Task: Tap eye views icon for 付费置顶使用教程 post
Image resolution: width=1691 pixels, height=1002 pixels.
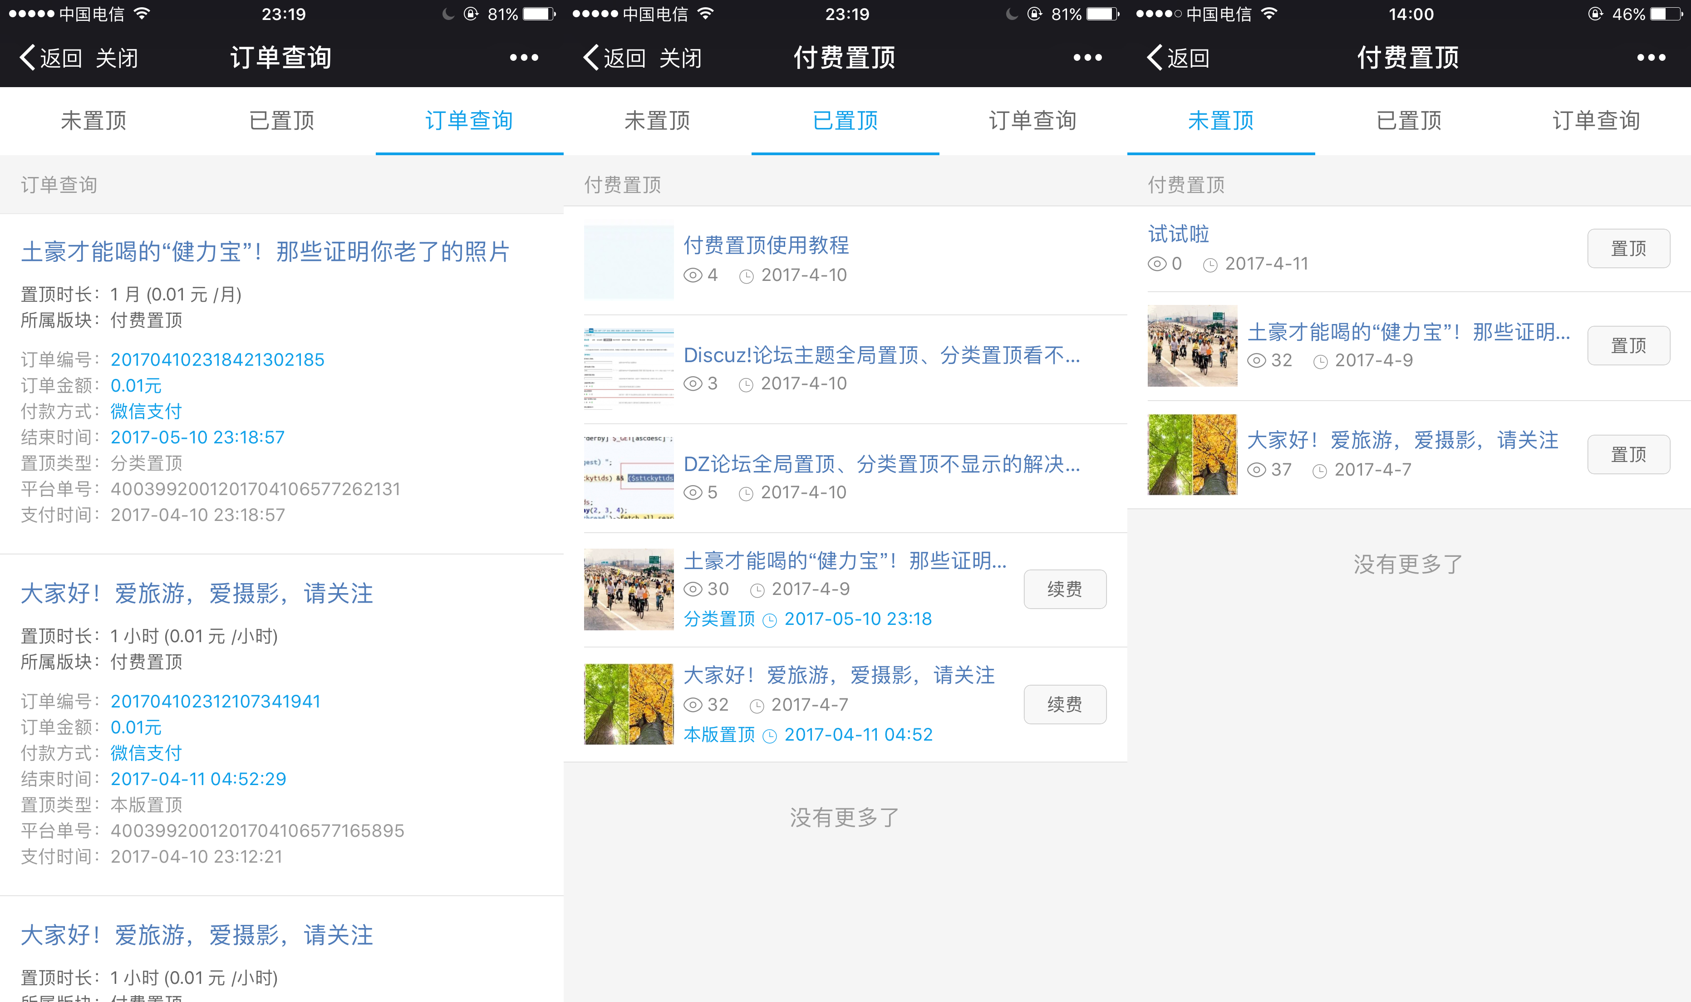Action: click(693, 275)
